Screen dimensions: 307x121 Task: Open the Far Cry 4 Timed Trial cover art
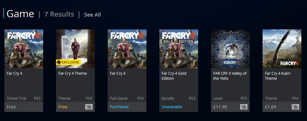(24, 49)
